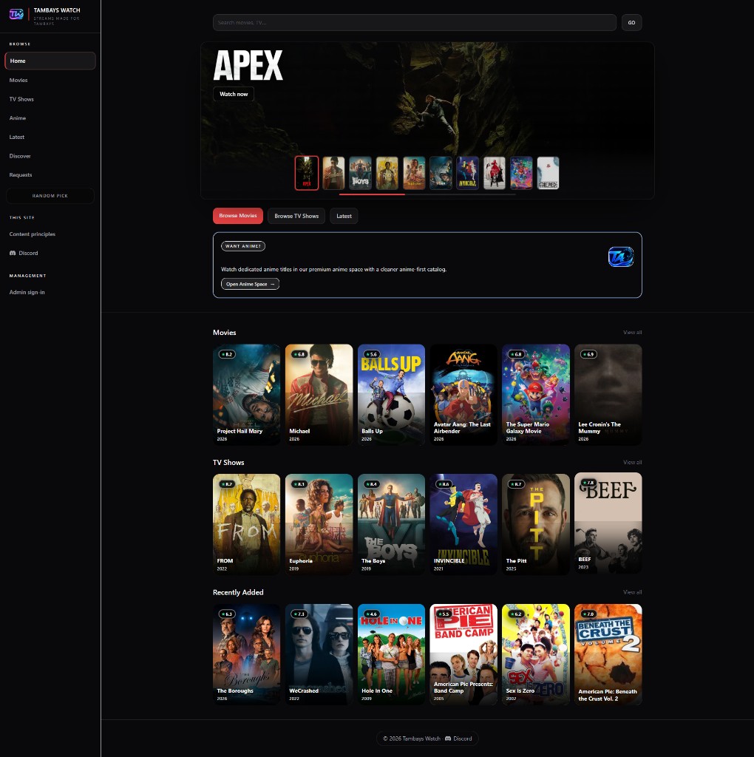Open Avatar Aang: The Last Airbender card

click(463, 395)
